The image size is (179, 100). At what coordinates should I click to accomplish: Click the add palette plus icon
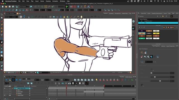157,16
